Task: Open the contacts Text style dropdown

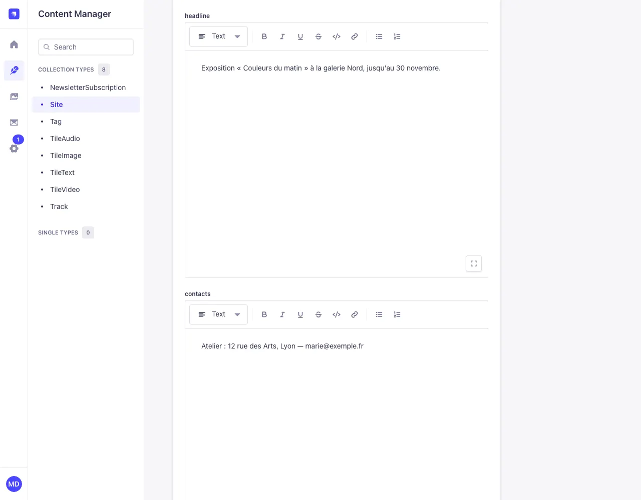Action: coord(218,314)
